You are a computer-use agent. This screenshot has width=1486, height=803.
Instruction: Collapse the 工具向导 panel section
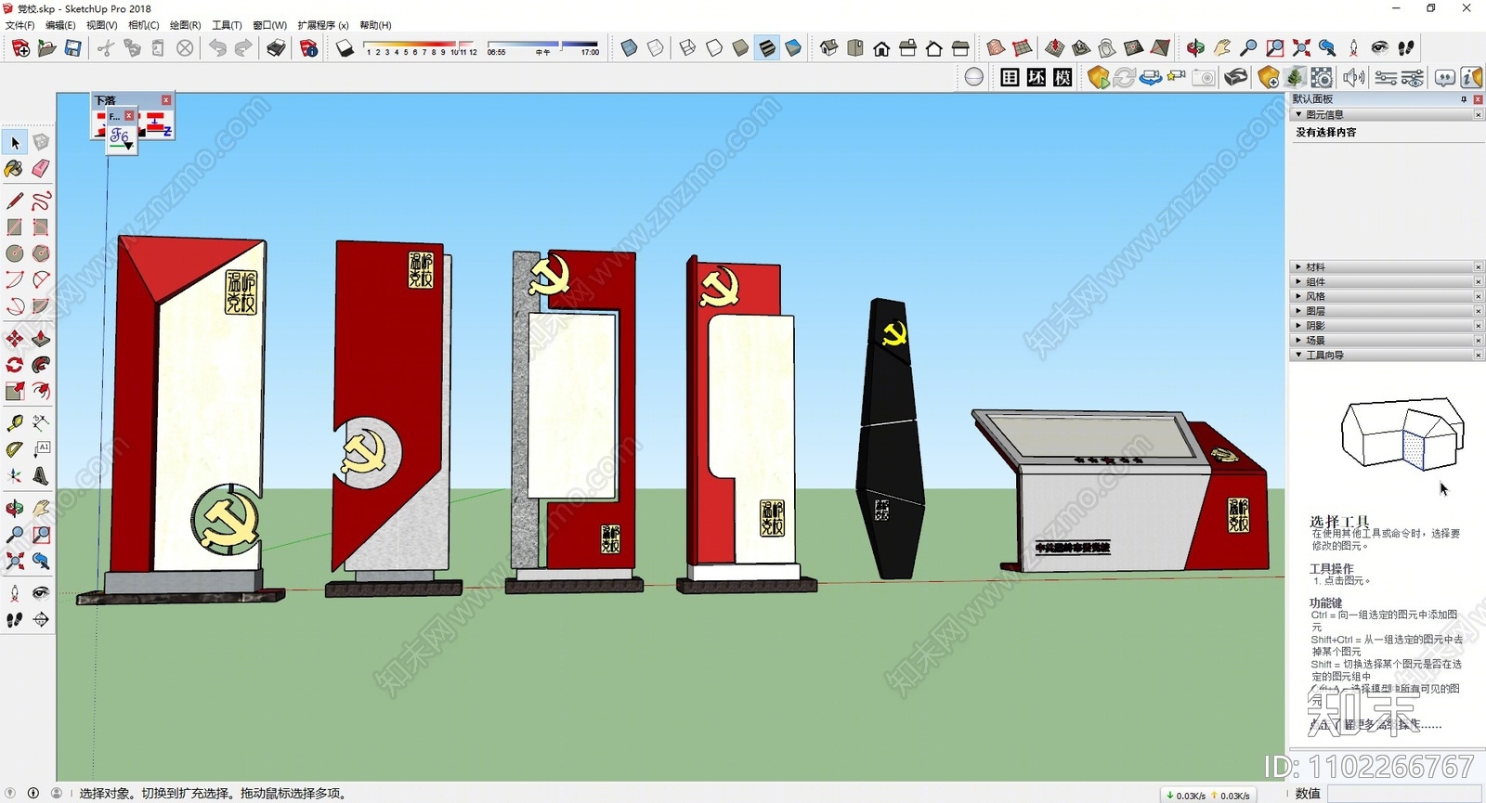[1298, 355]
